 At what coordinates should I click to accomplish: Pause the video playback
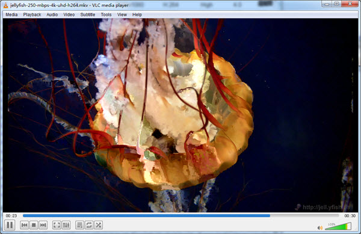coord(10,225)
